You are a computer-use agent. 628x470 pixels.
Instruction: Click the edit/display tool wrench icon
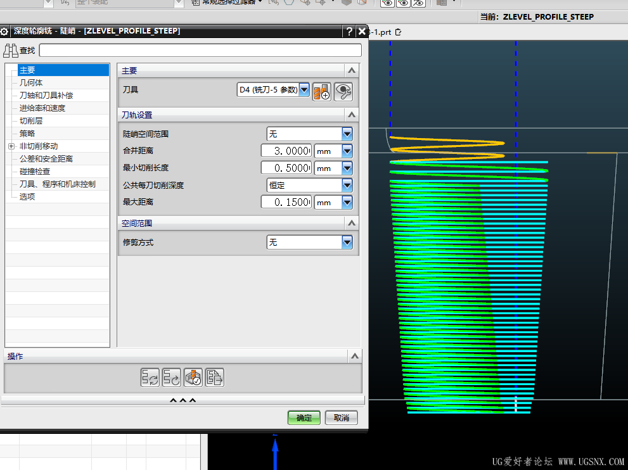pyautogui.click(x=343, y=91)
